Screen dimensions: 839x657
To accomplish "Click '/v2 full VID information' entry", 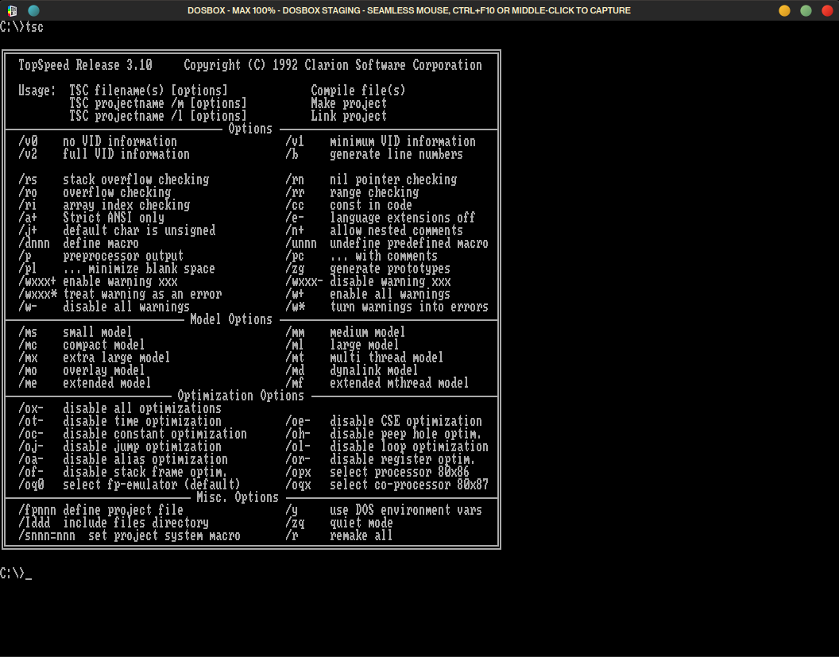I will pos(104,154).
